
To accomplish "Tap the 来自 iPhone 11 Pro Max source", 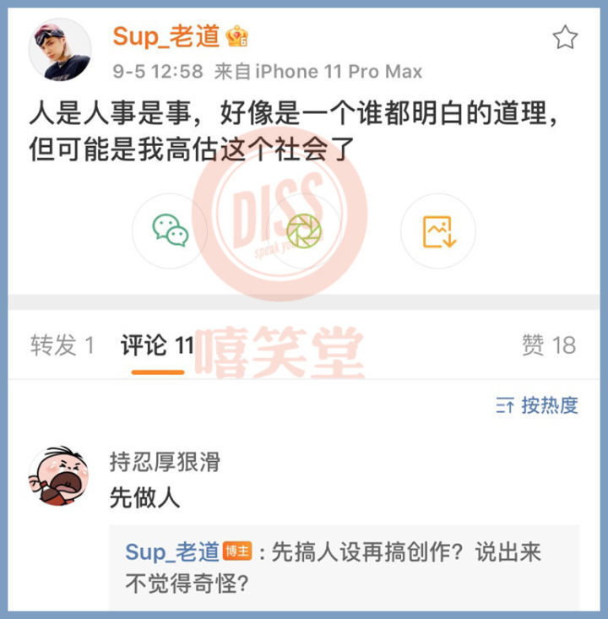I will click(318, 72).
